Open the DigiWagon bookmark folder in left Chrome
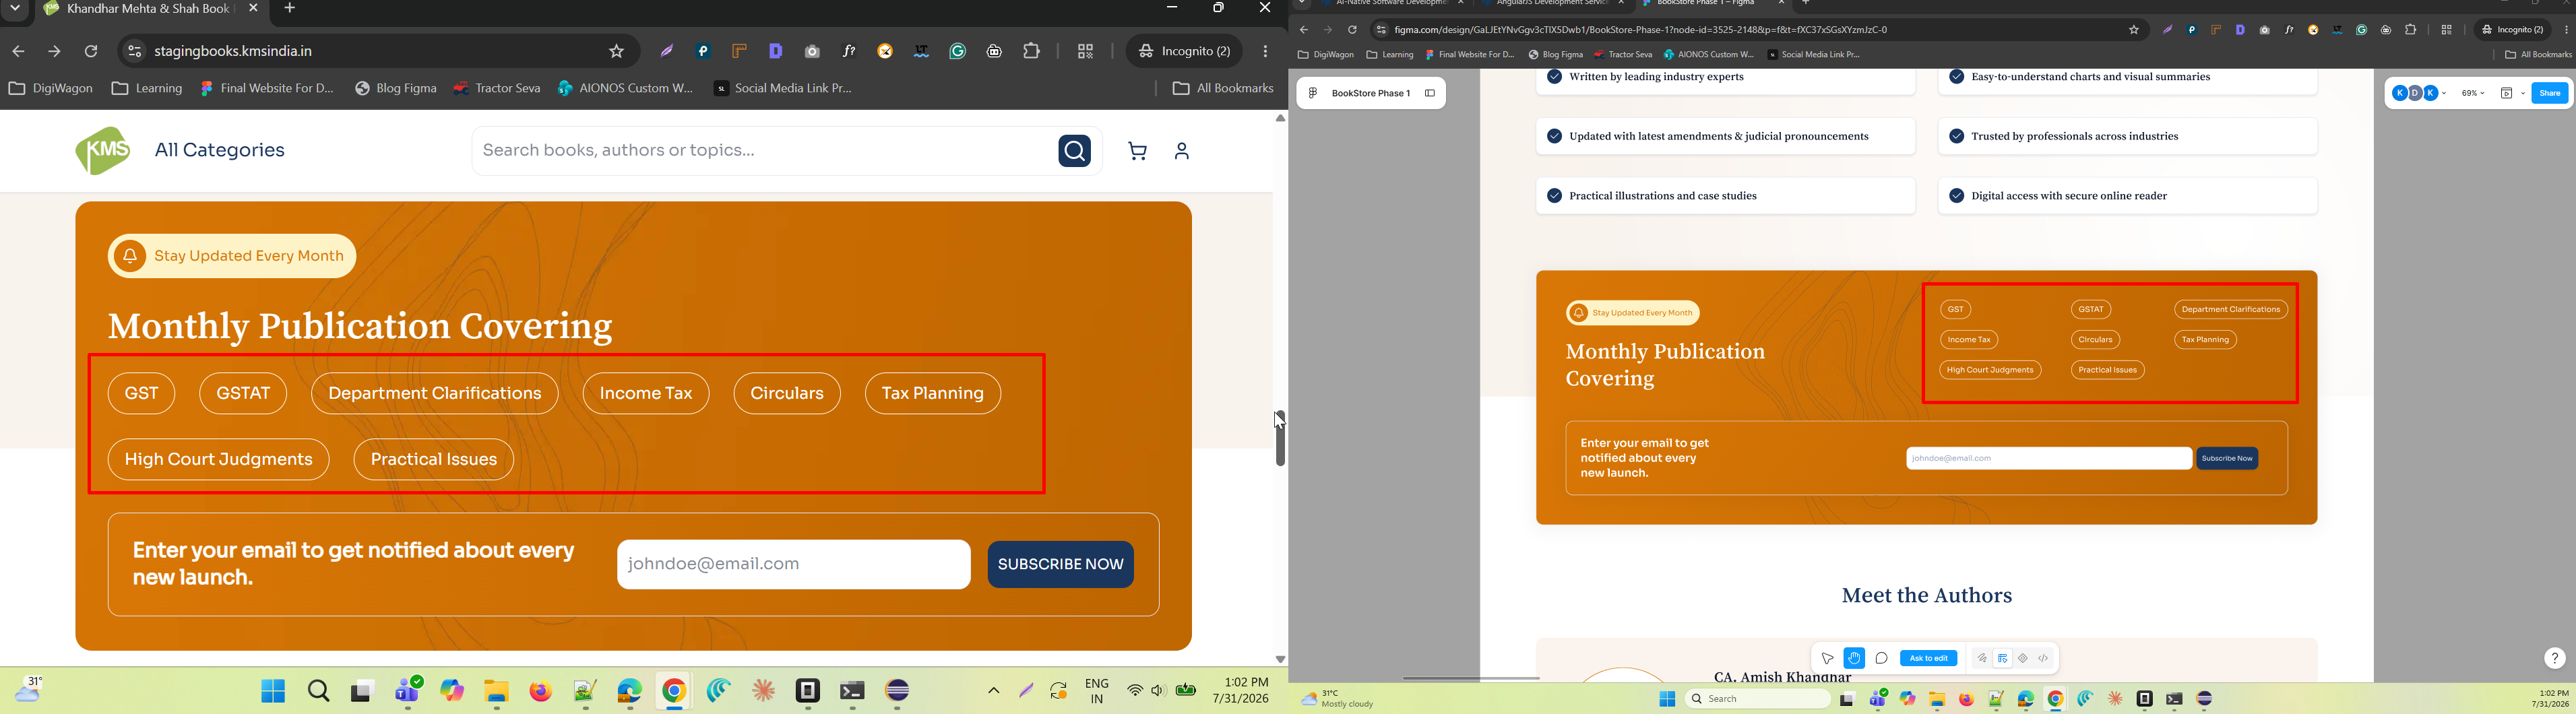The height and width of the screenshot is (714, 2576). point(51,89)
